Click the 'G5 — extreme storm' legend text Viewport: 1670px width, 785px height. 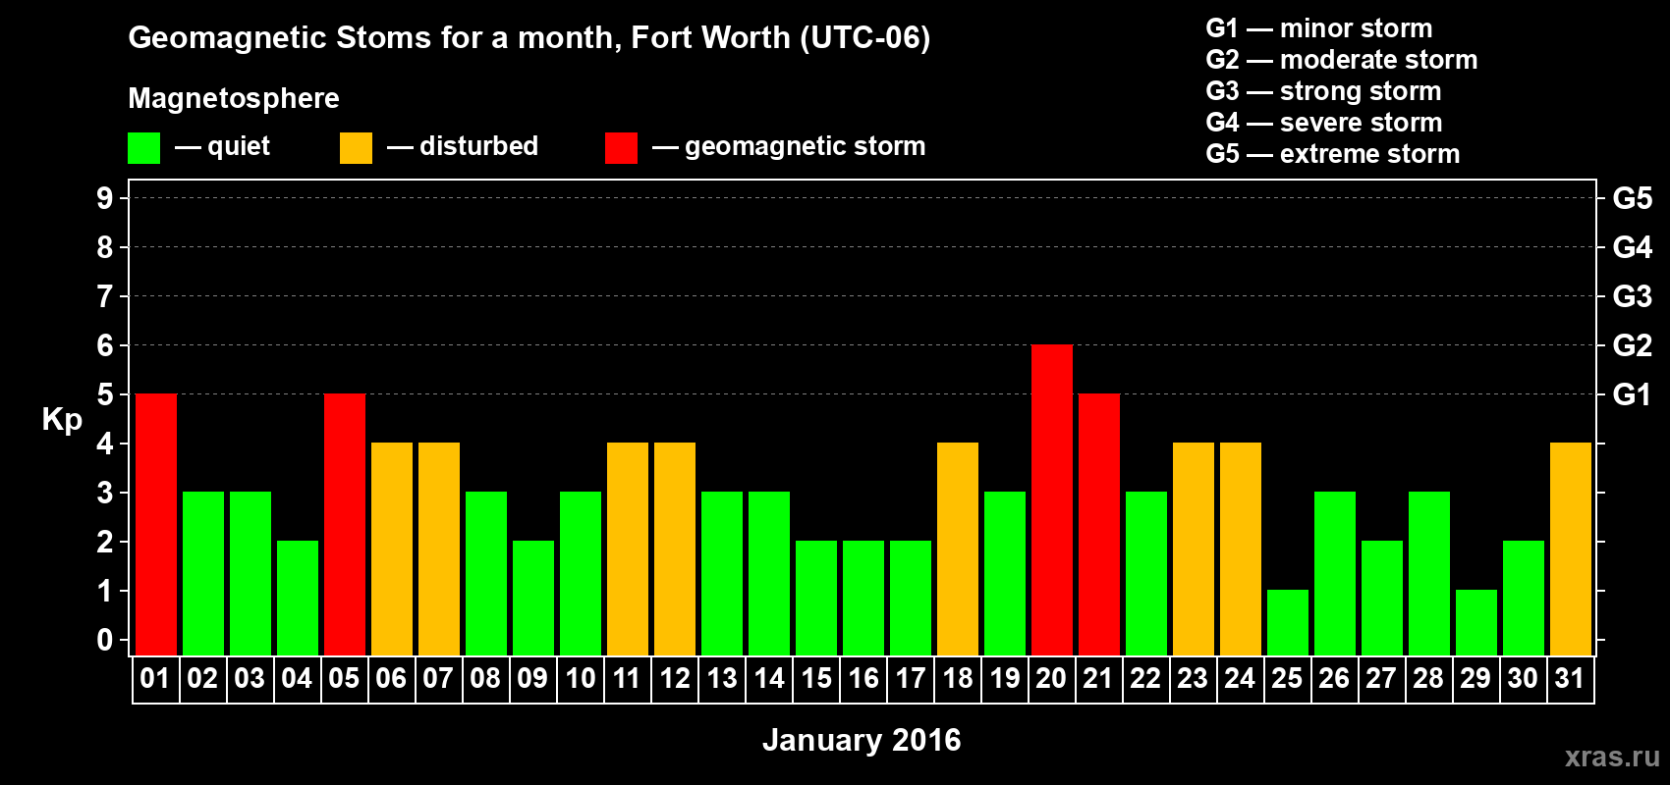pyautogui.click(x=1333, y=154)
